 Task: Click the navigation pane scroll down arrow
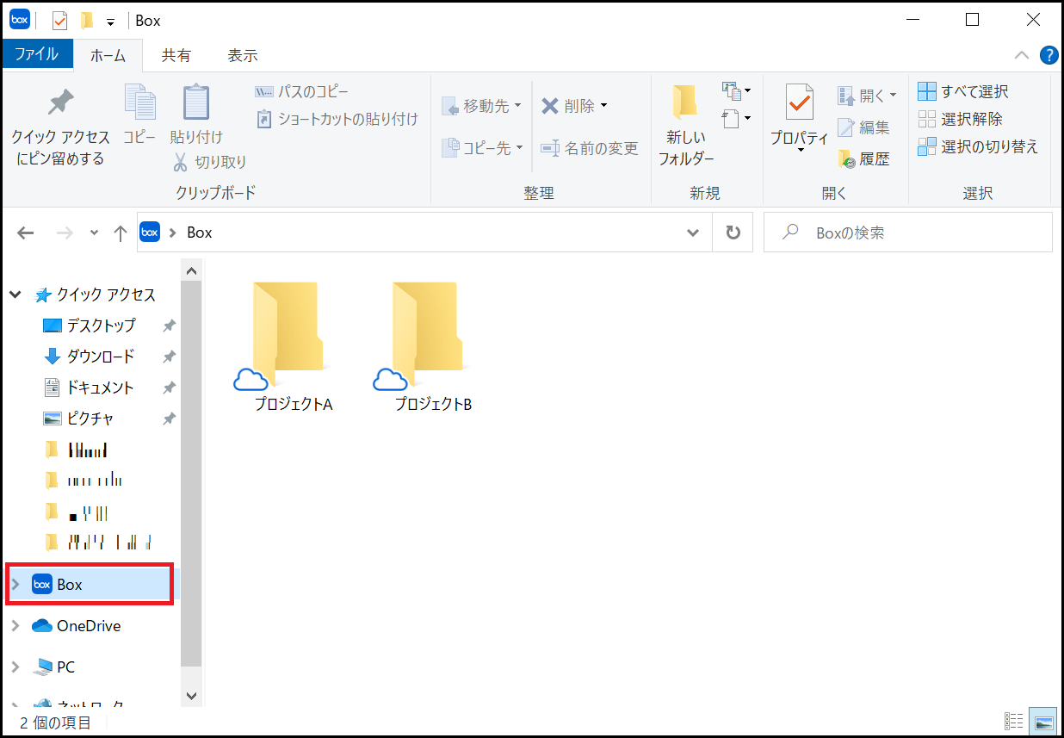(191, 695)
